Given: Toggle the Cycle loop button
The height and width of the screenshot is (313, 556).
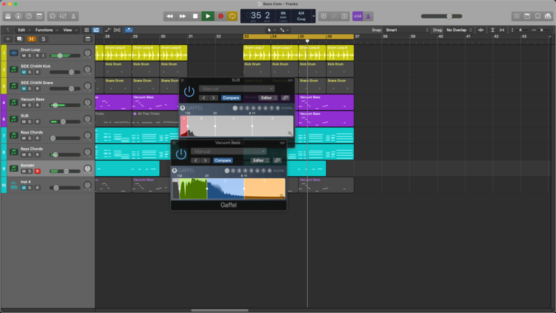Looking at the screenshot, I should tap(233, 16).
